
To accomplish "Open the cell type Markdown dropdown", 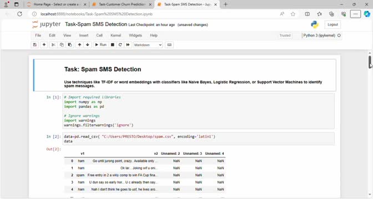I will pos(148,45).
